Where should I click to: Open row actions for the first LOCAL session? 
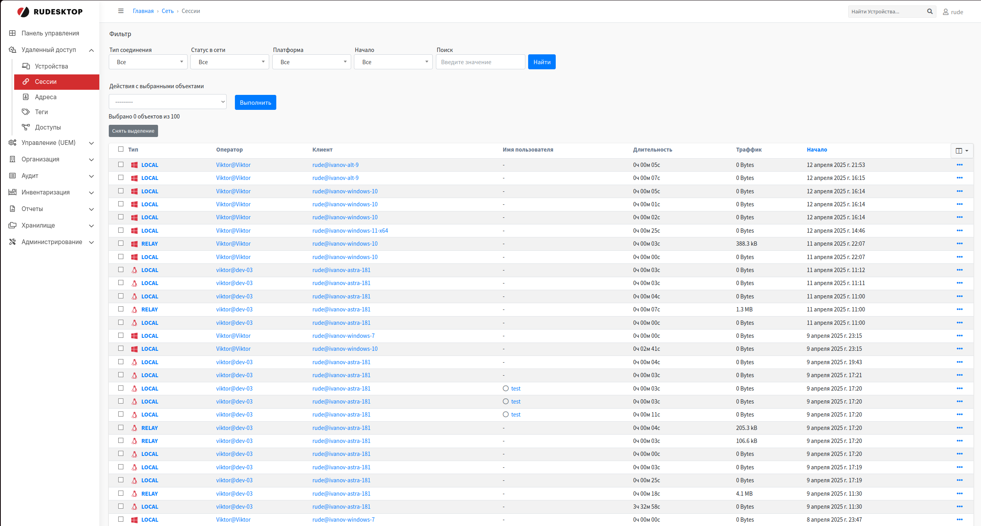959,165
